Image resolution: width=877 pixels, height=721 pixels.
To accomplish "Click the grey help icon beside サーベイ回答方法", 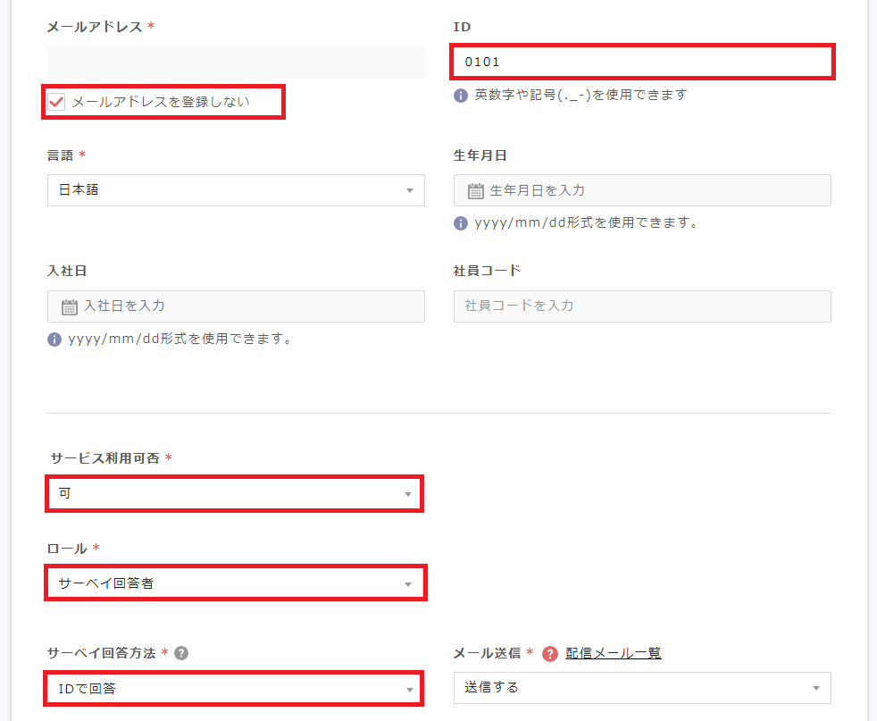I will [181, 653].
